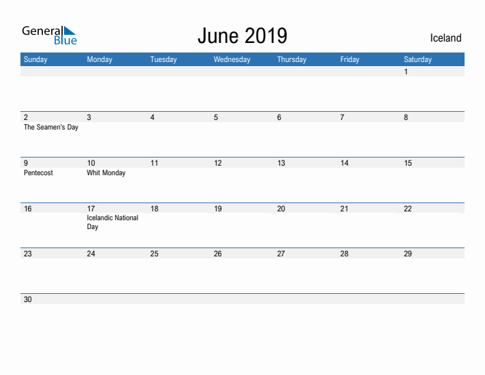Select date 14 in the calendar
The image size is (485, 375).
pos(344,163)
